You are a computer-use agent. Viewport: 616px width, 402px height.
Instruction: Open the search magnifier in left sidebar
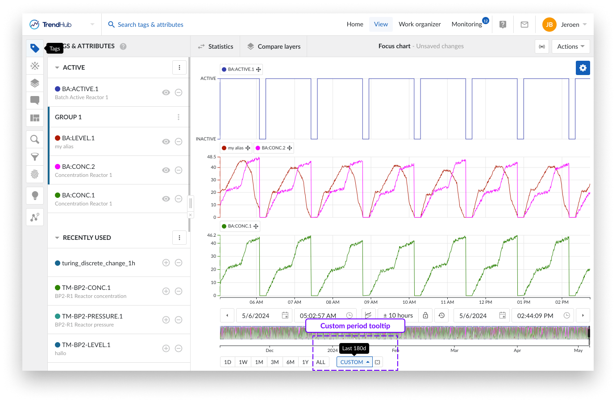coord(35,139)
